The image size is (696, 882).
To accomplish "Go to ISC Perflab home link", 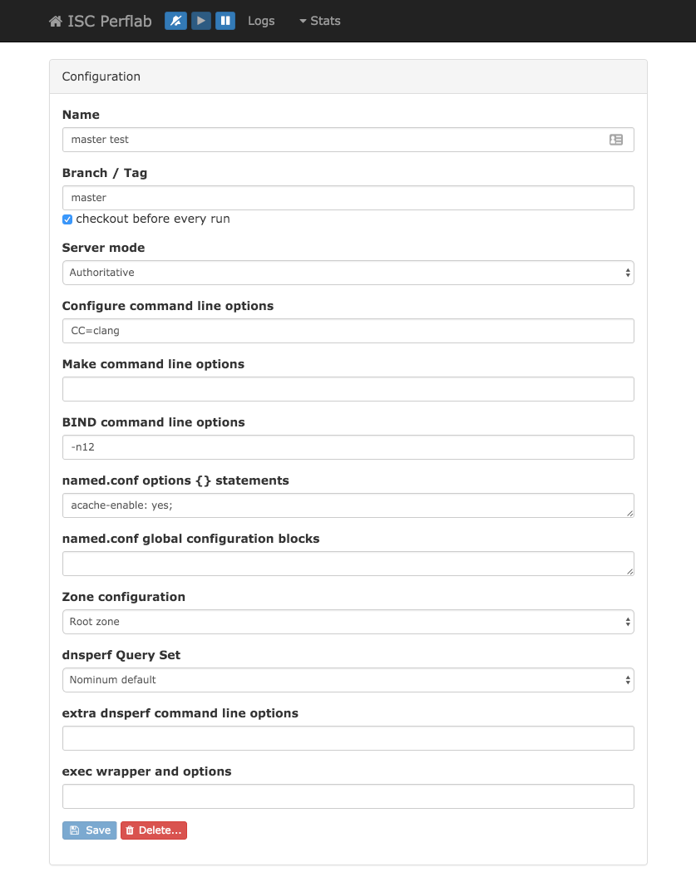I will pos(109,22).
